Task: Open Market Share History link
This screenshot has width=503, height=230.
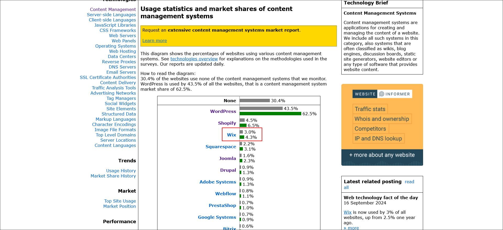Action: coord(113,176)
